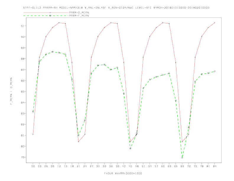
Task: Click x-axis tick label 33
Action: click(104, 166)
